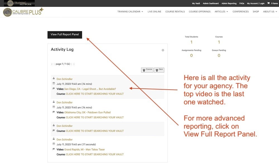279x165 pixels.
Task: Click the Activity Log heading
Action: pyautogui.click(x=62, y=49)
